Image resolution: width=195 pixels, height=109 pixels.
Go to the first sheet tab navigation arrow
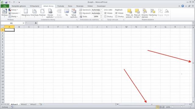tap(2, 104)
